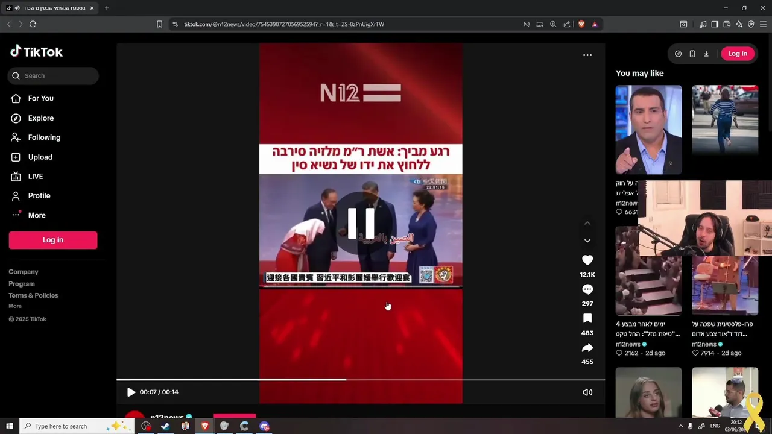The width and height of the screenshot is (772, 434).
Task: Bookmark the video to favorites
Action: 587,318
